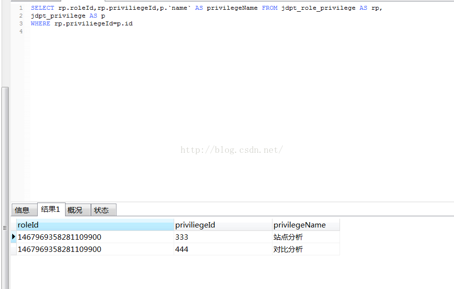Place cursor on jdpt_privilege AS p line
The width and height of the screenshot is (454, 289).
(x=68, y=16)
